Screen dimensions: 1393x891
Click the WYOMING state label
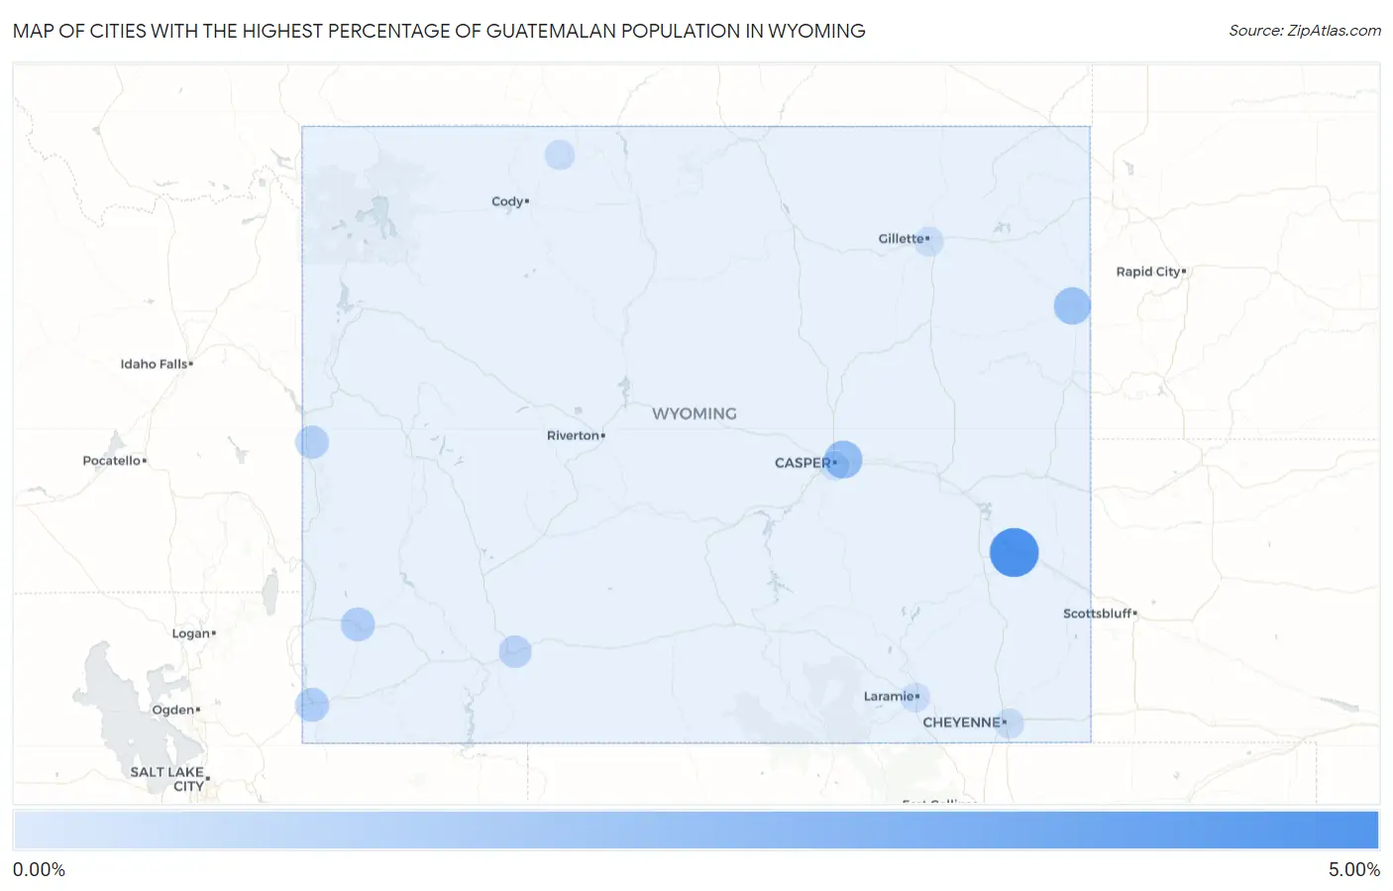pos(695,413)
